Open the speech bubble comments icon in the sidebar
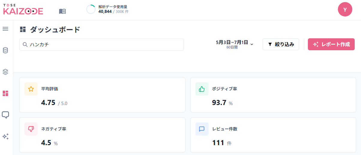Viewport: 361px width, 155px height. [5, 115]
